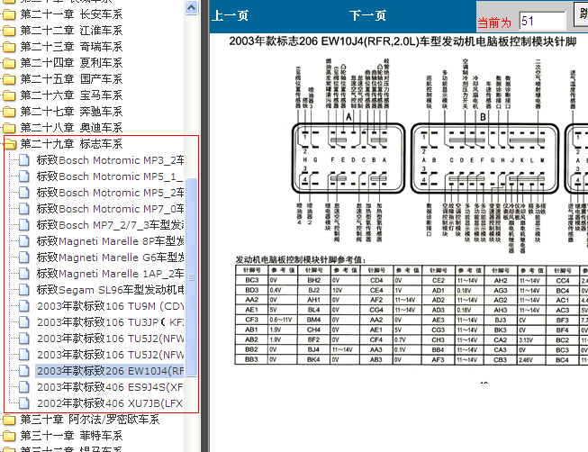This screenshot has width=588, height=452.
Task: Open 标致Bosch MP7_2/7_3车型 entry
Action: tap(110, 225)
